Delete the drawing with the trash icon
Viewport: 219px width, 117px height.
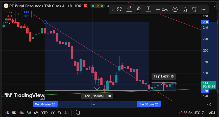click(194, 9)
